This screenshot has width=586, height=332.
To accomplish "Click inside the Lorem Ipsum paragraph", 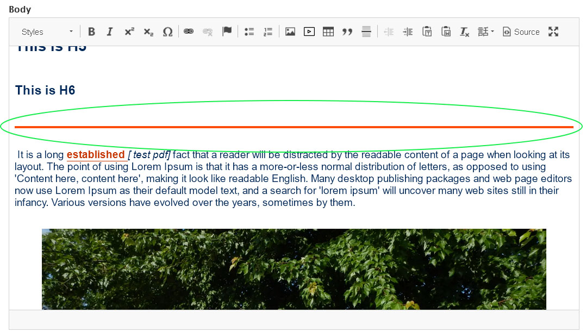I will (x=294, y=179).
